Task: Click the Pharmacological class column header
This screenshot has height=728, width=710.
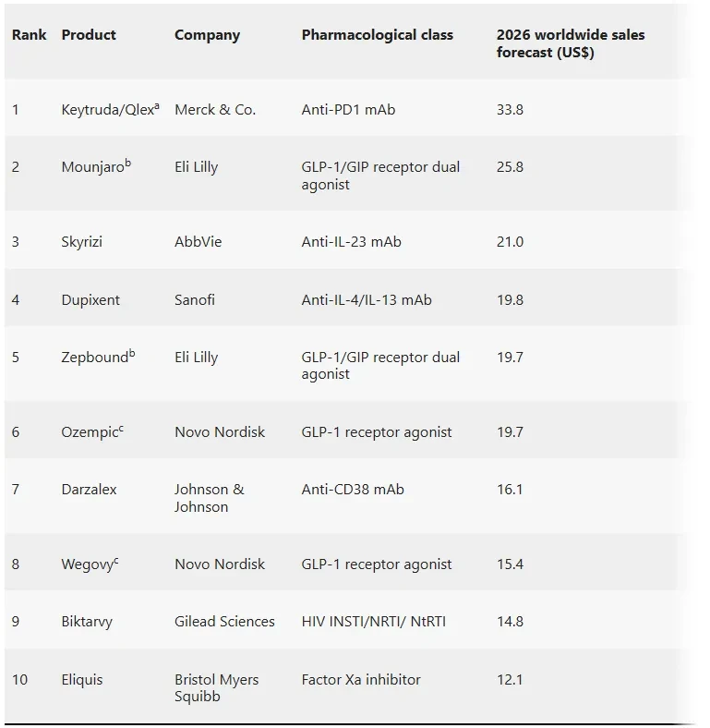Action: (x=378, y=35)
